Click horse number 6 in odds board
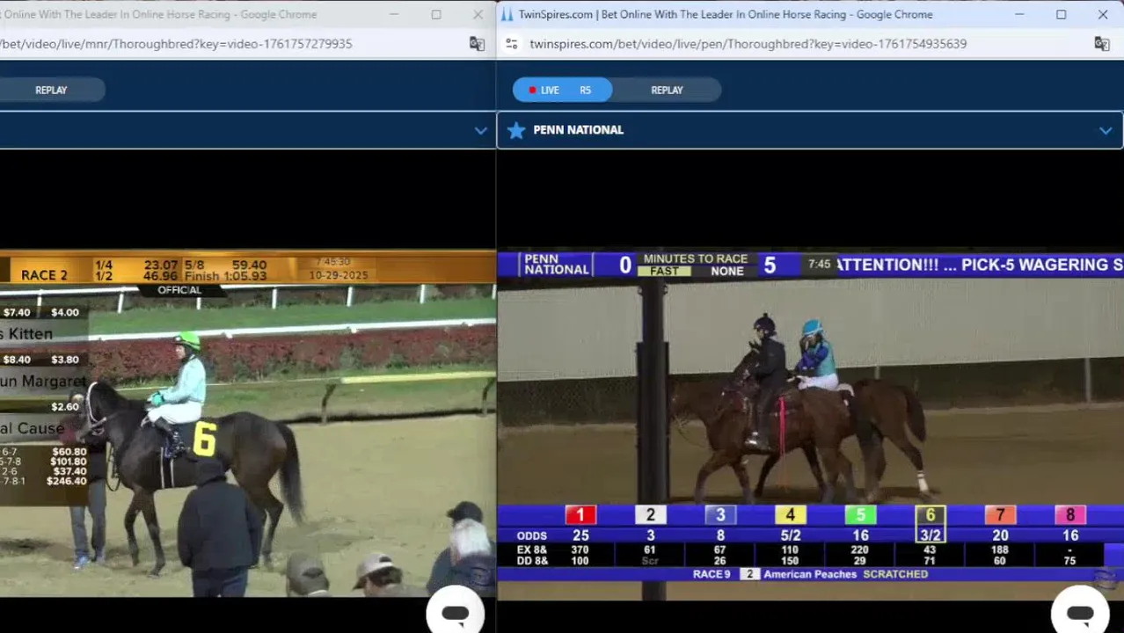Image resolution: width=1124 pixels, height=633 pixels. (x=931, y=515)
